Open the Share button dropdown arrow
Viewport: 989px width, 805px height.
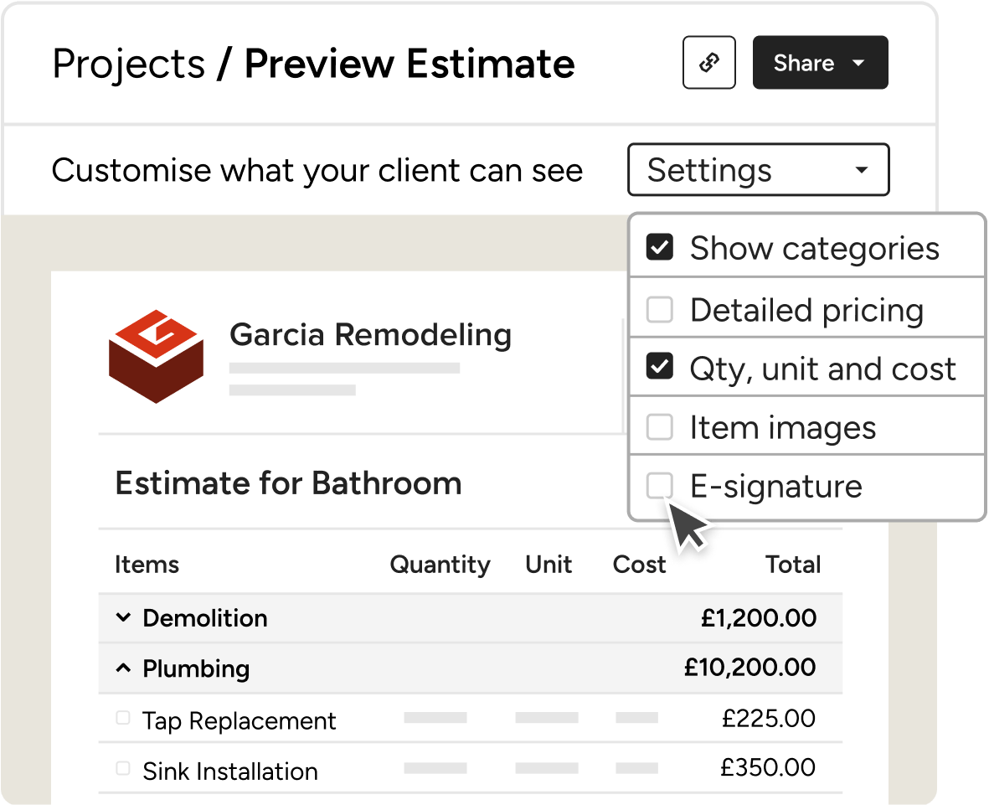[x=858, y=63]
